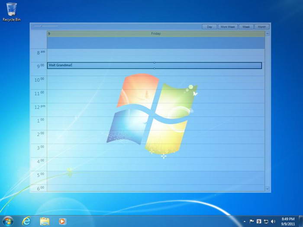Screen dimensions: 303x227
Task: Launch Windows Media Player from taskbar
Action: [62, 221]
